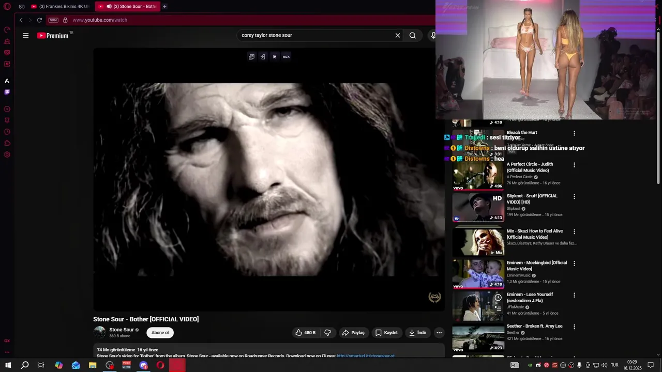Viewport: 662px width, 372px height.
Task: Dislike the video
Action: pos(327,333)
